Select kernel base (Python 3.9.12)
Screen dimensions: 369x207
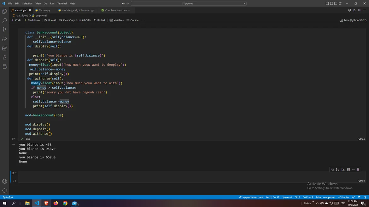pyautogui.click(x=353, y=20)
